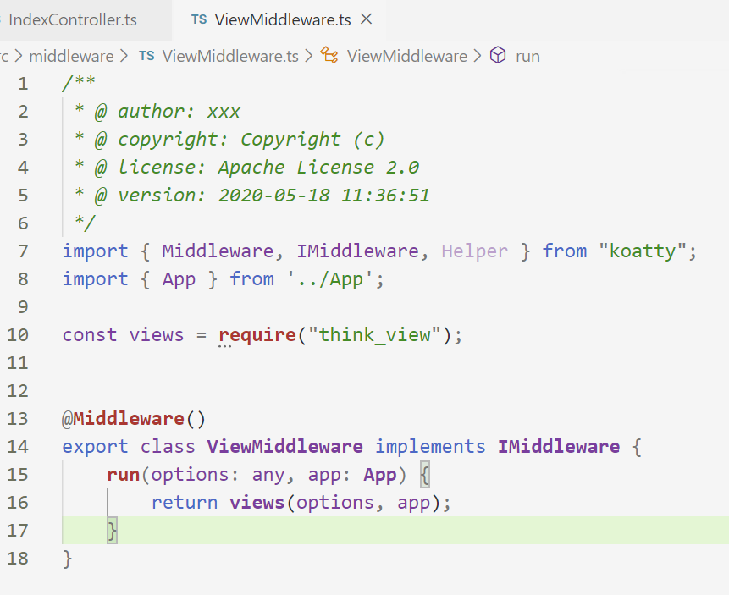Click the version date "2020-05-18" text
Screen dimensions: 729x595
[x=273, y=196]
